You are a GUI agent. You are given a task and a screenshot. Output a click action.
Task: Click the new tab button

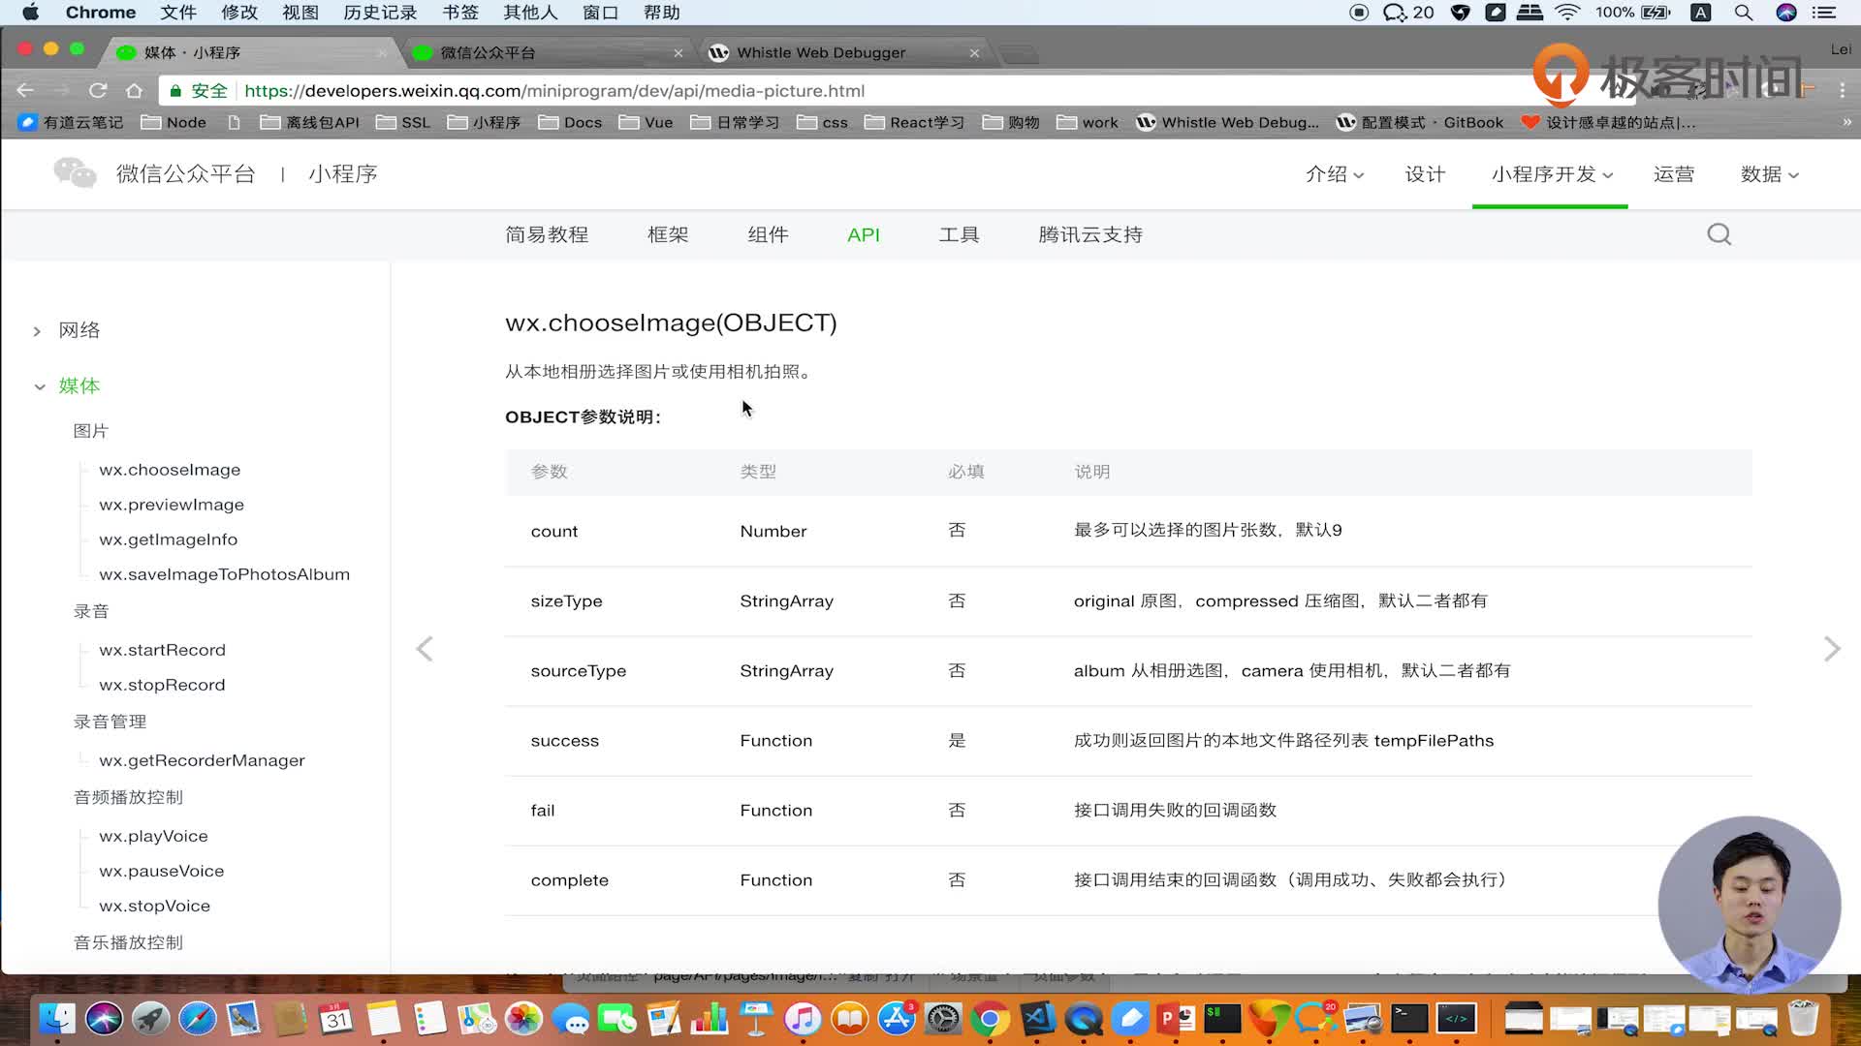(x=1019, y=53)
